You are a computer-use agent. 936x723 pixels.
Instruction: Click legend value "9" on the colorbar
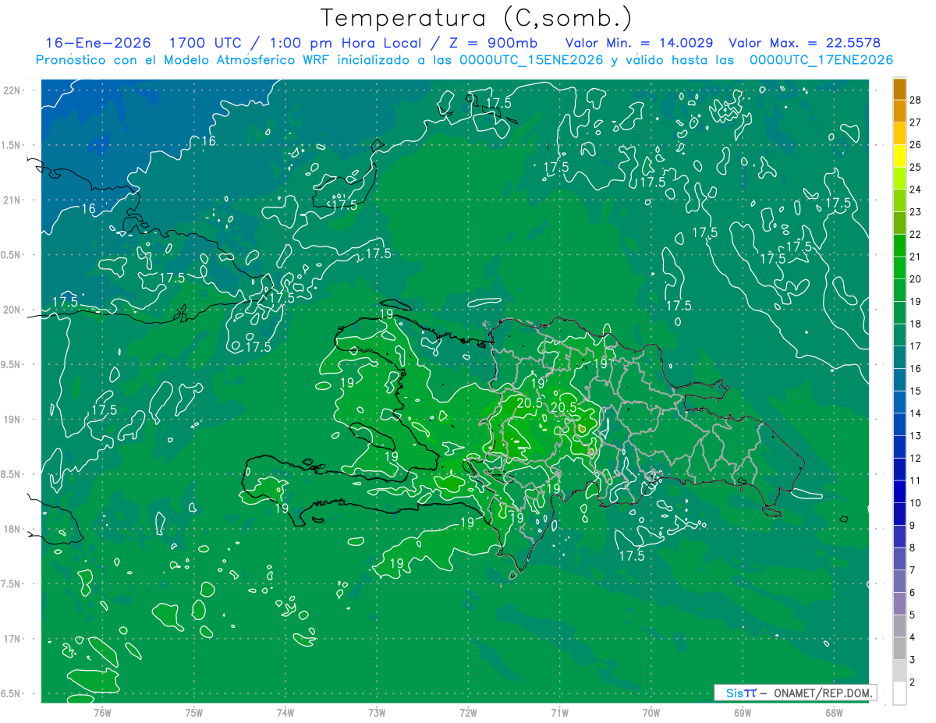pos(913,526)
